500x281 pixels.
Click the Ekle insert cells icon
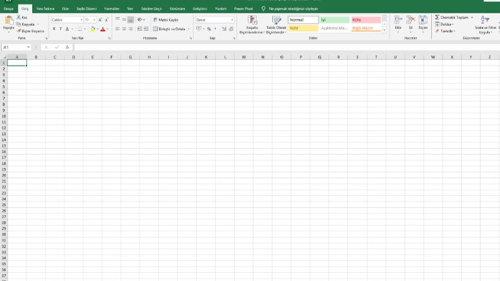tap(398, 21)
